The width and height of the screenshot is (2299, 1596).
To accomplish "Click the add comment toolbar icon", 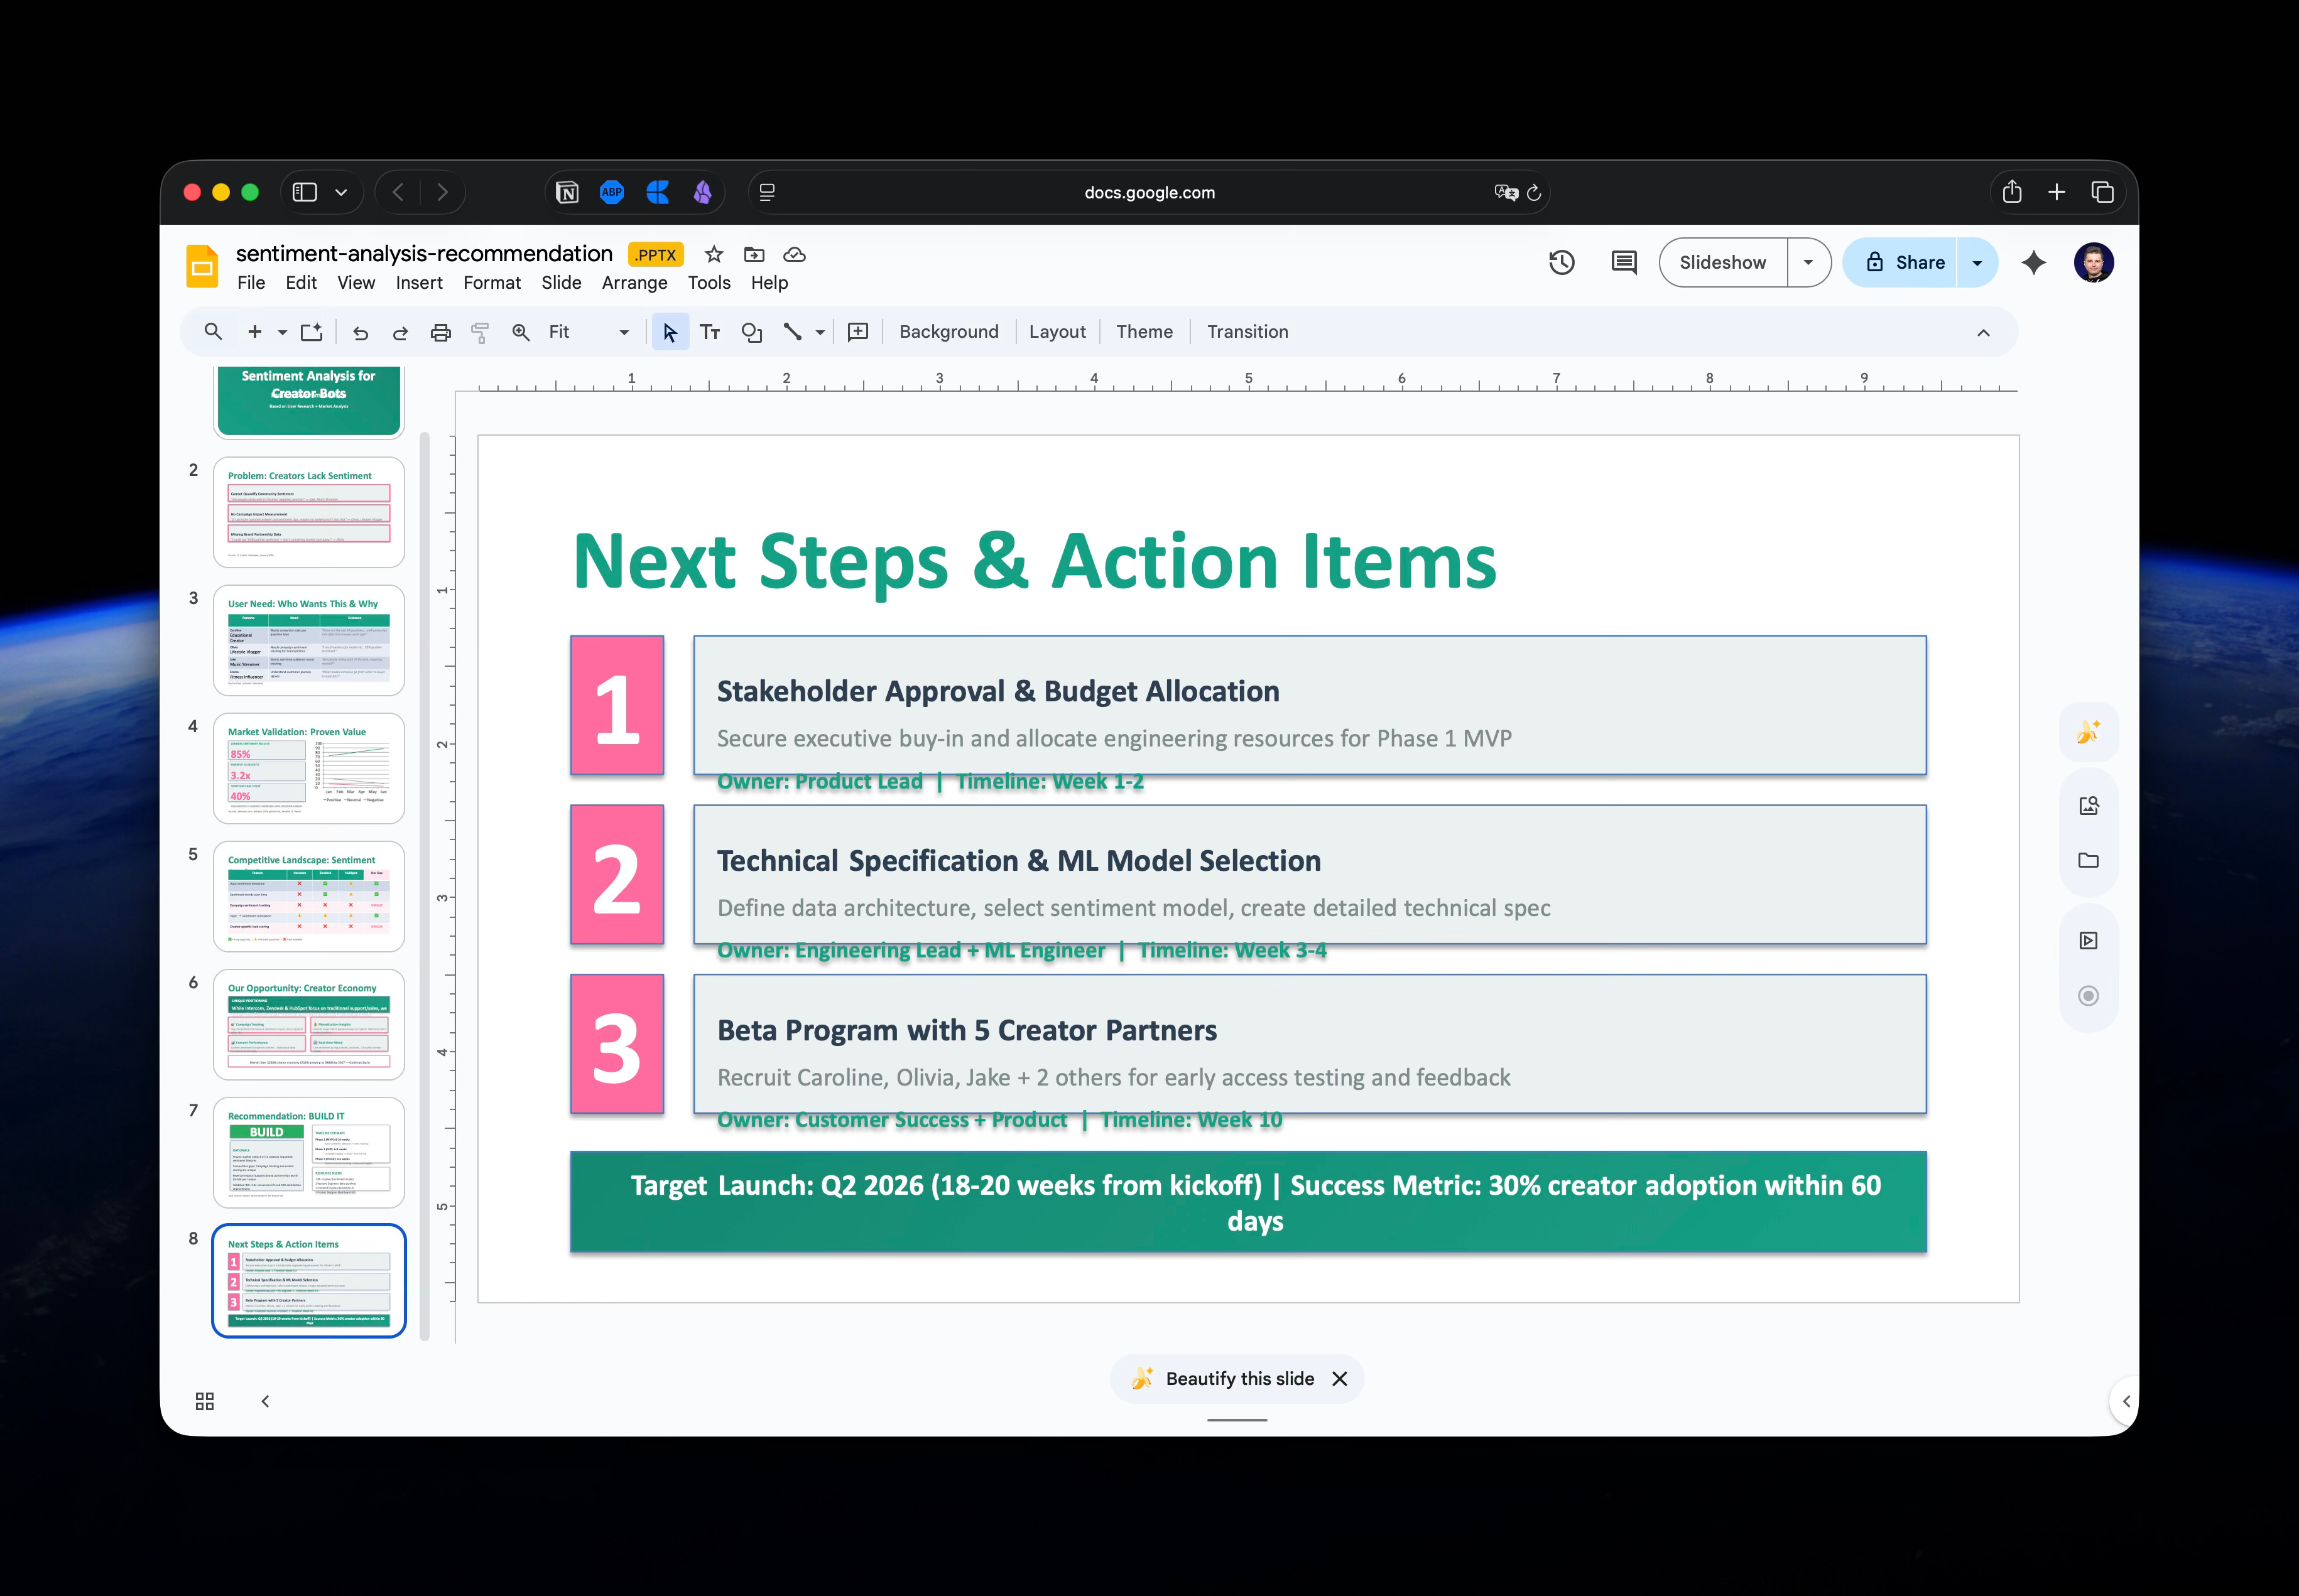I will pyautogui.click(x=857, y=333).
